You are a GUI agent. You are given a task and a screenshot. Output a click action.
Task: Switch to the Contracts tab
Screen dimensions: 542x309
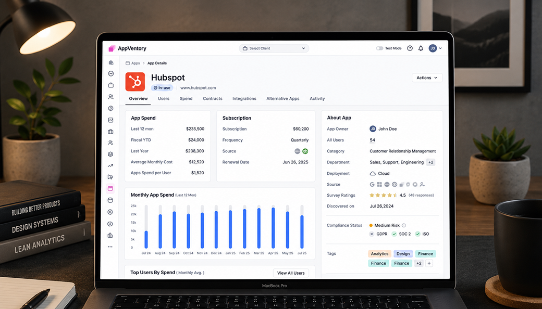[213, 99]
